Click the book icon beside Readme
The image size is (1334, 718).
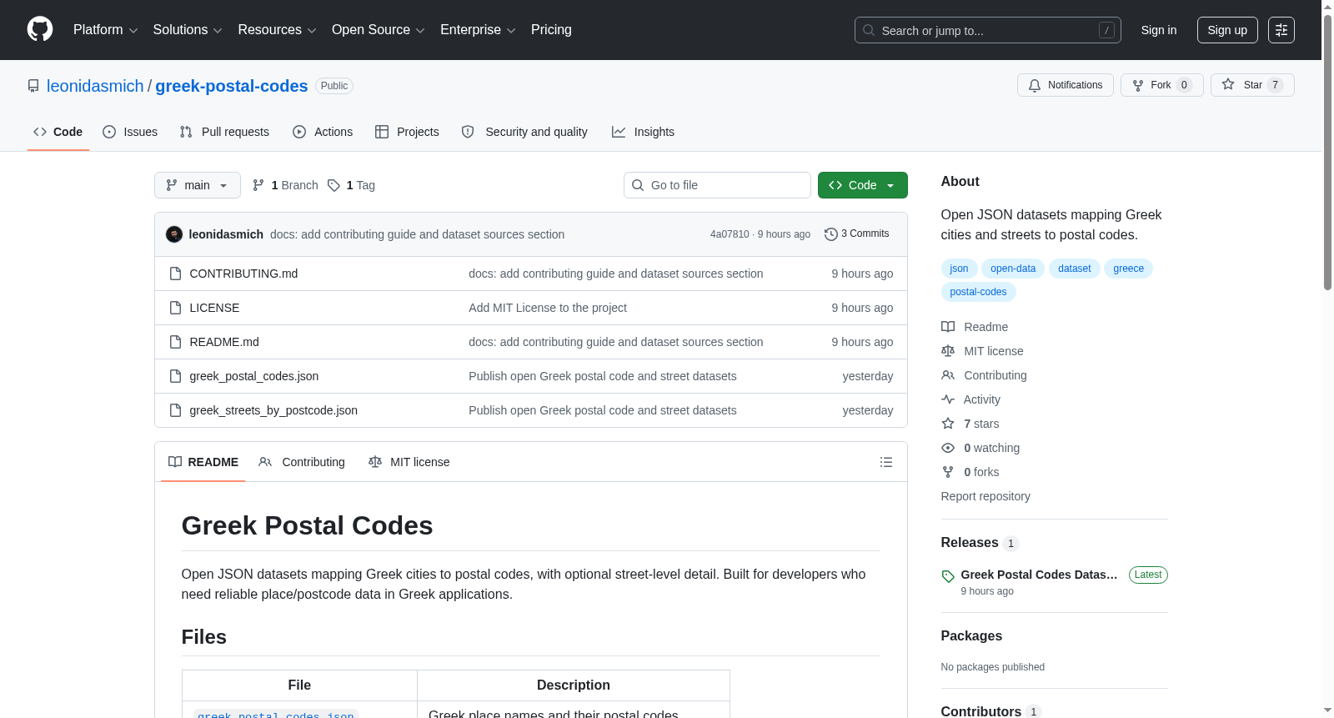click(948, 327)
